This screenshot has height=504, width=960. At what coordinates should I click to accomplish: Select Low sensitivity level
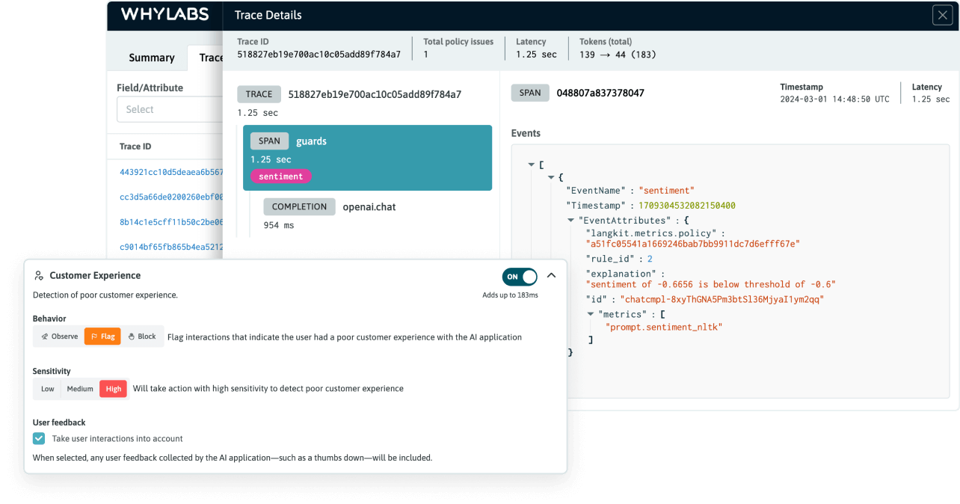click(x=48, y=389)
